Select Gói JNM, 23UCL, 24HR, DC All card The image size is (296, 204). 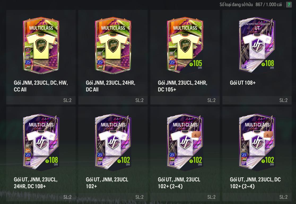[x=113, y=57]
